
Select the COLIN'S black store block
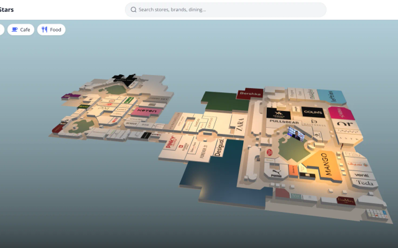pos(313,112)
